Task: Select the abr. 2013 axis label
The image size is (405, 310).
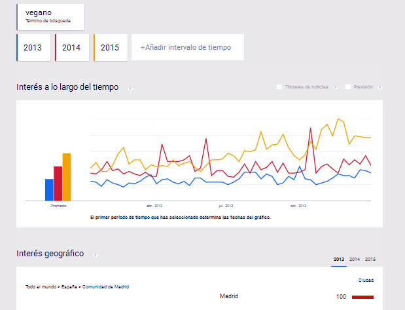Action: pos(154,206)
